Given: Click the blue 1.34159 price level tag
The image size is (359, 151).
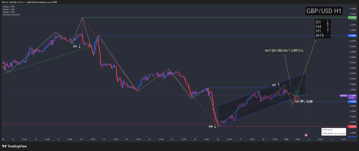Looking at the screenshot, I should point(351,102).
